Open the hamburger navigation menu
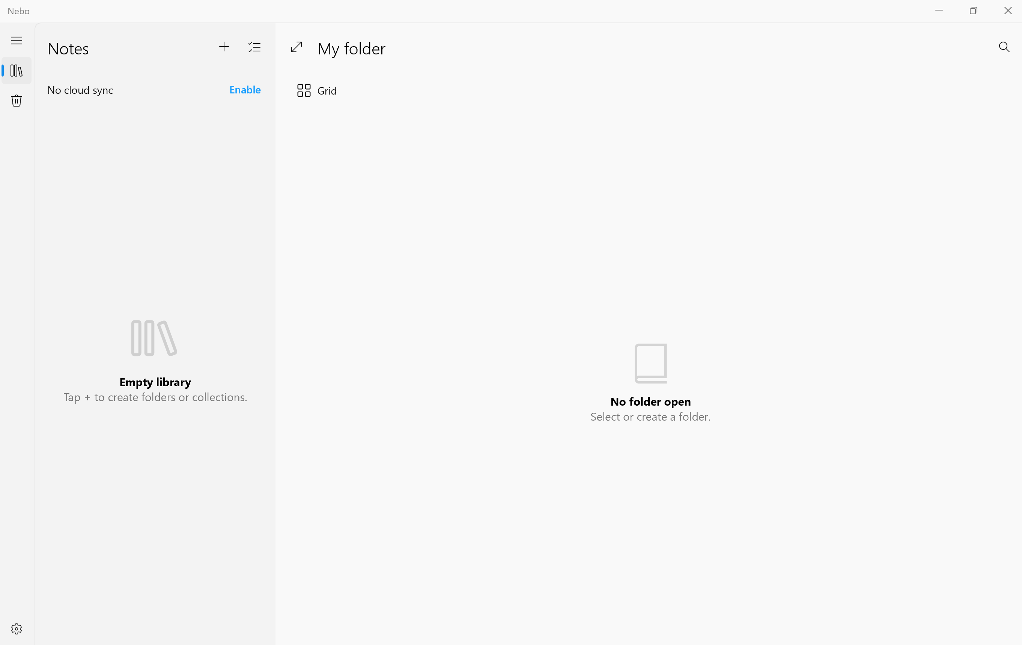This screenshot has width=1022, height=645. click(17, 41)
